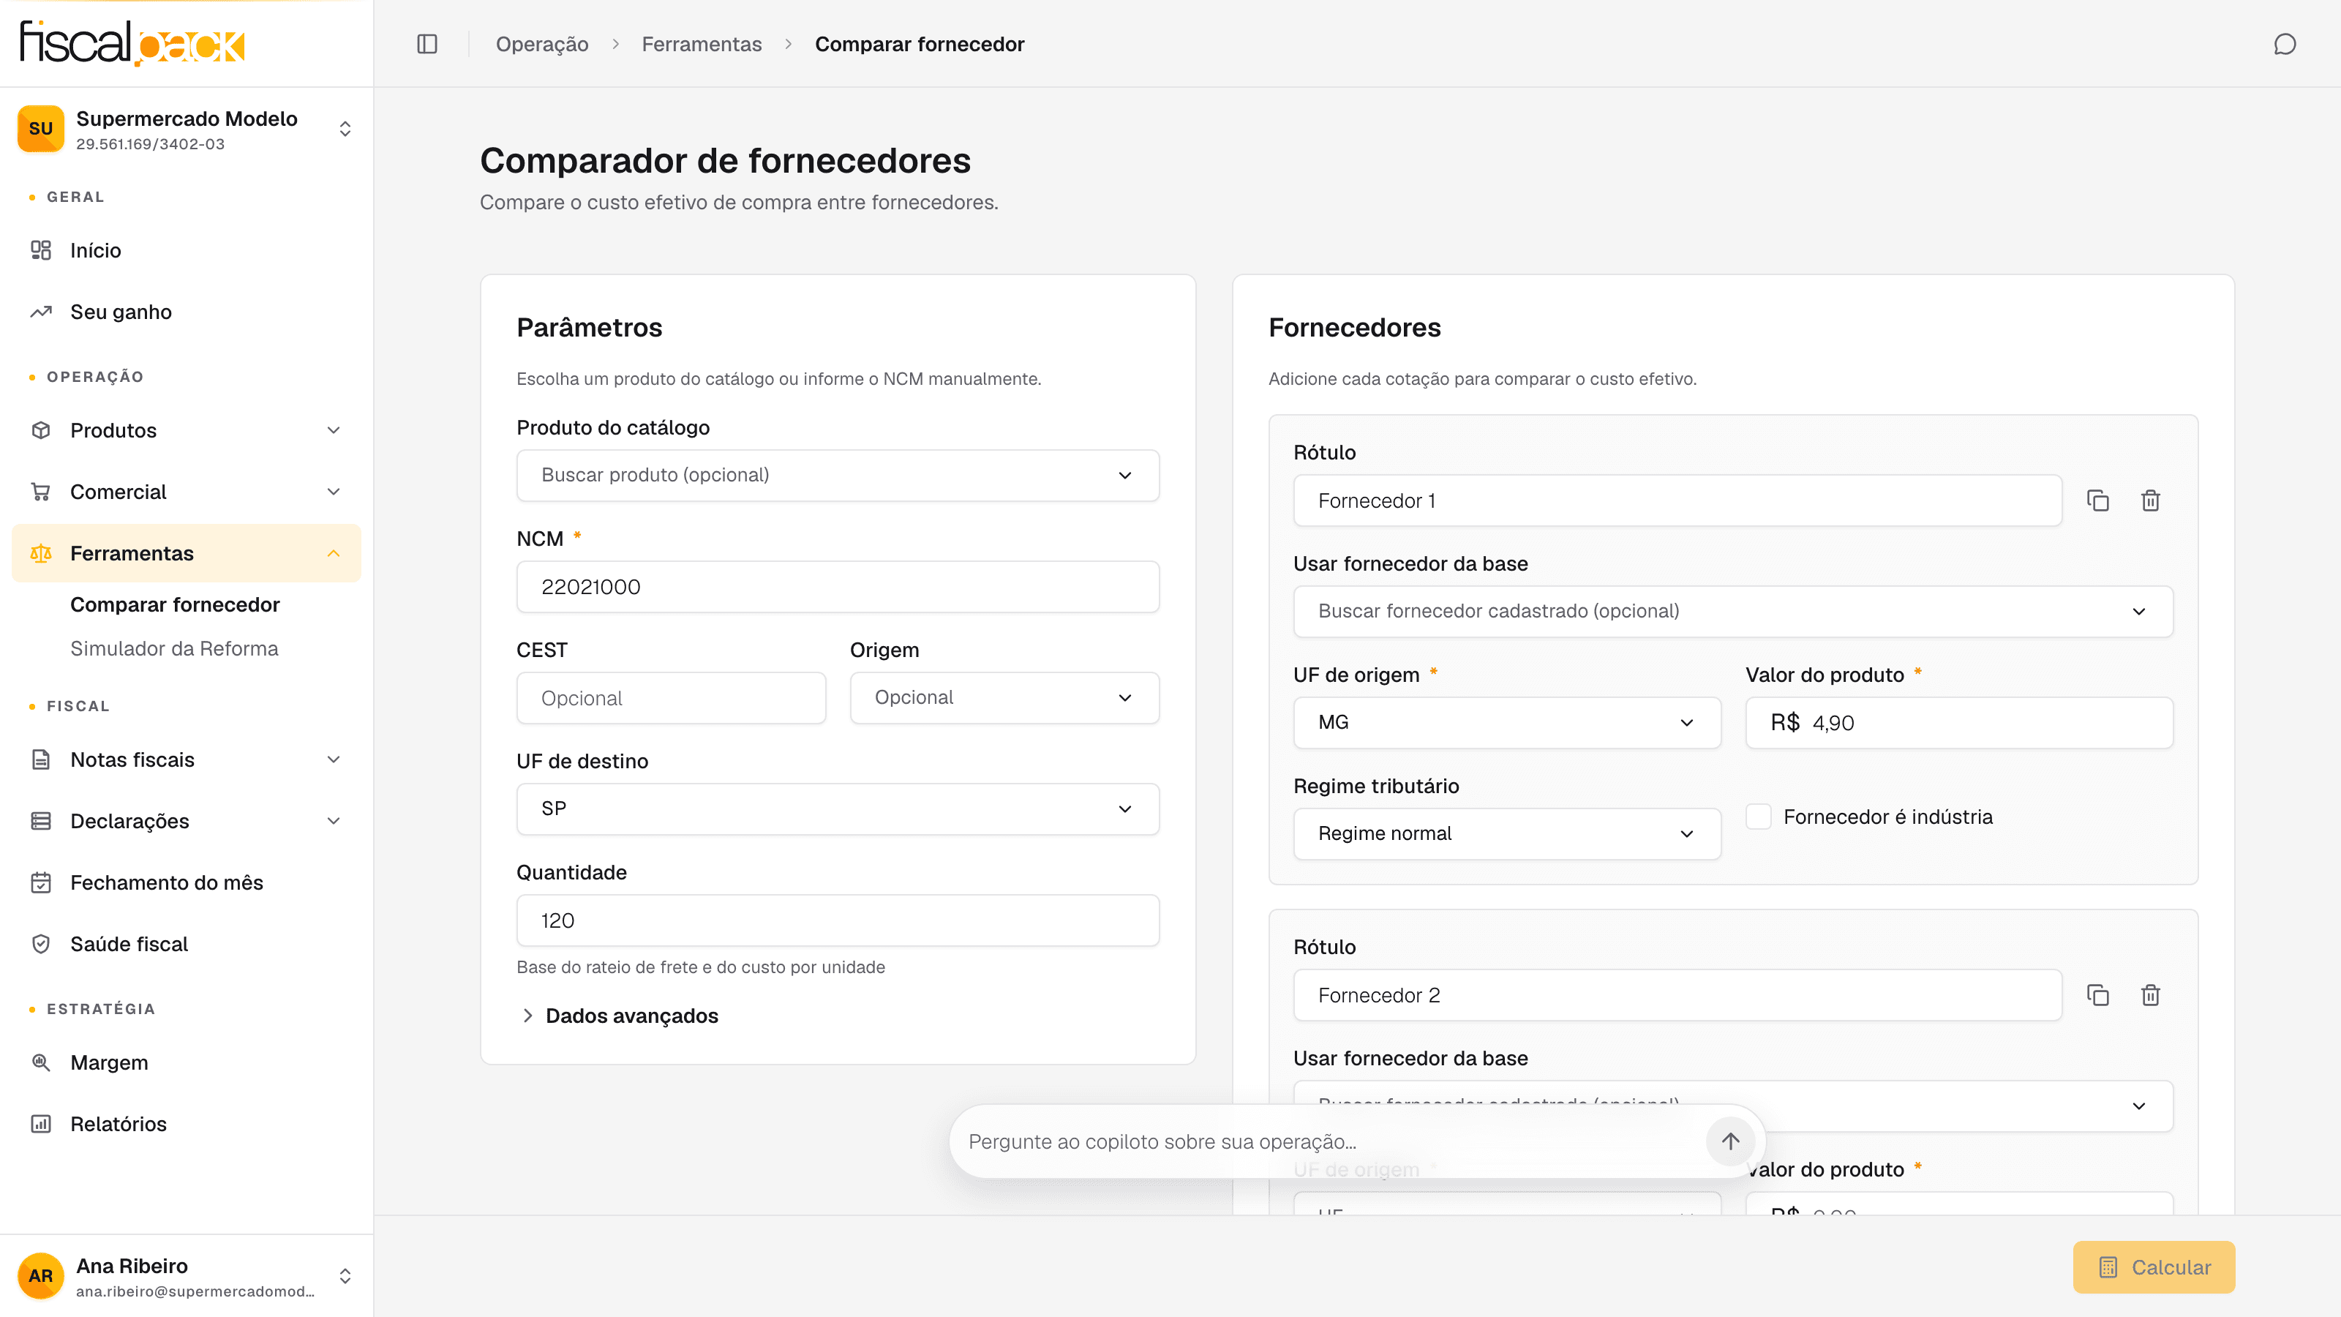Expand the Notas fiscais menu chevron
Viewport: 2341px width, 1317px height.
pyautogui.click(x=334, y=760)
